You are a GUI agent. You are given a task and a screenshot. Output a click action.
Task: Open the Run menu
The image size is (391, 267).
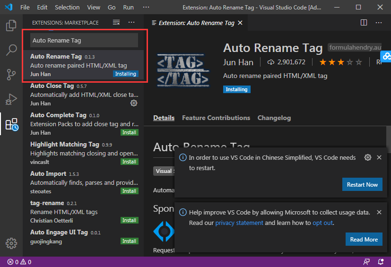point(128,8)
